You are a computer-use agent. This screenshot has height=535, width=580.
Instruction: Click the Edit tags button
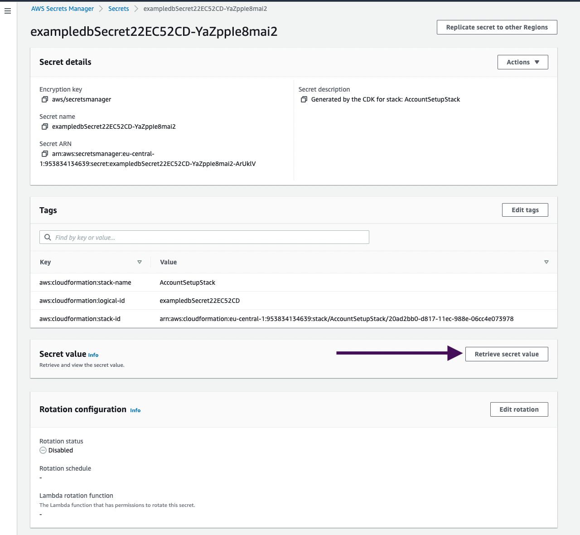point(525,210)
